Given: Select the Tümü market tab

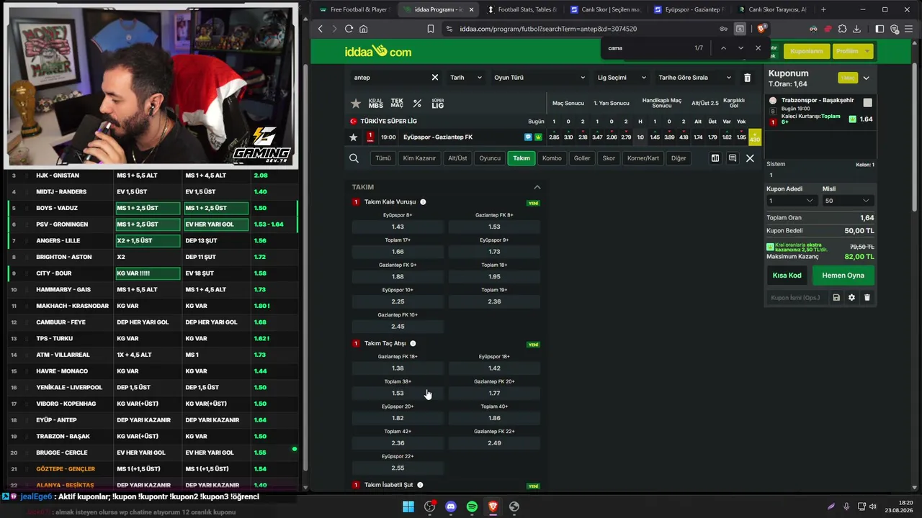Looking at the screenshot, I should click(382, 158).
